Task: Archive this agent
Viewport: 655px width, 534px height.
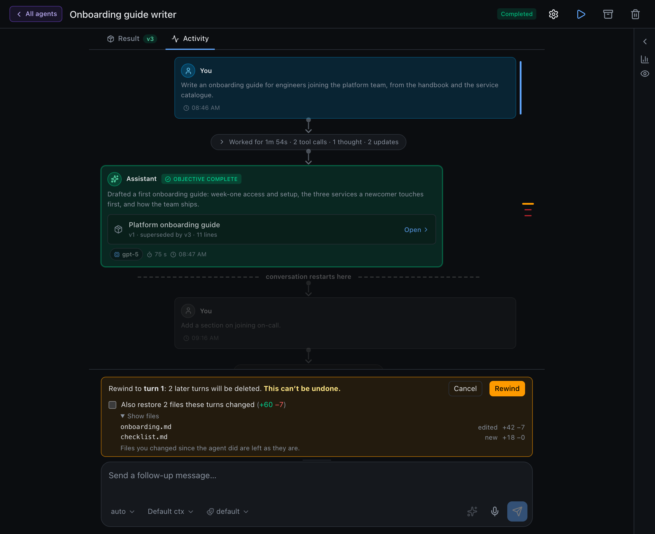Action: point(608,14)
